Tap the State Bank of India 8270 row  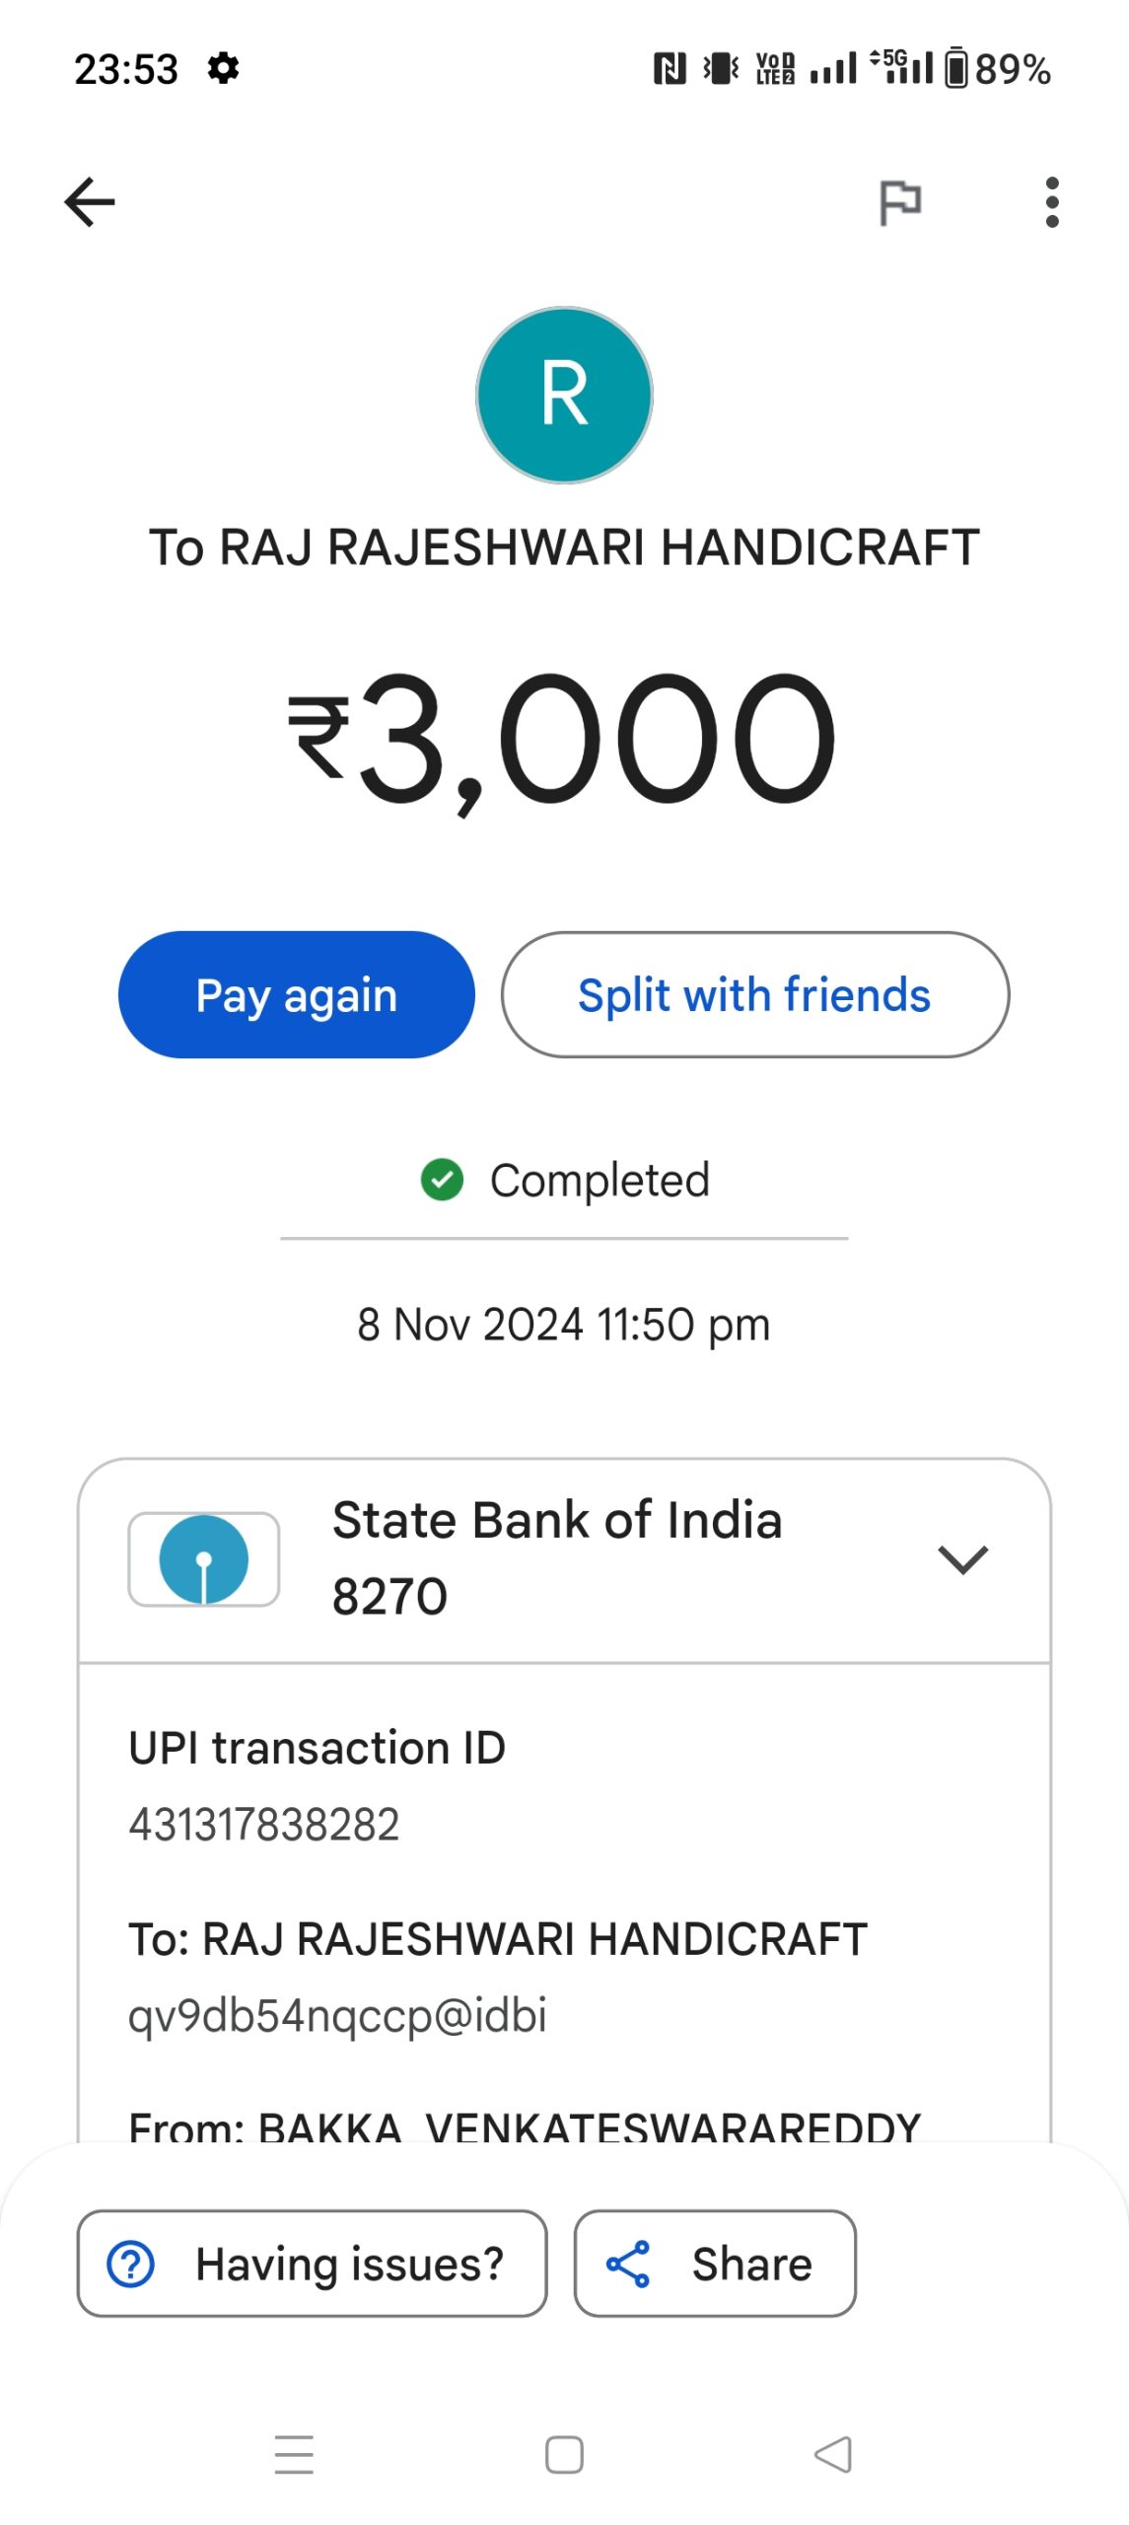click(557, 1557)
